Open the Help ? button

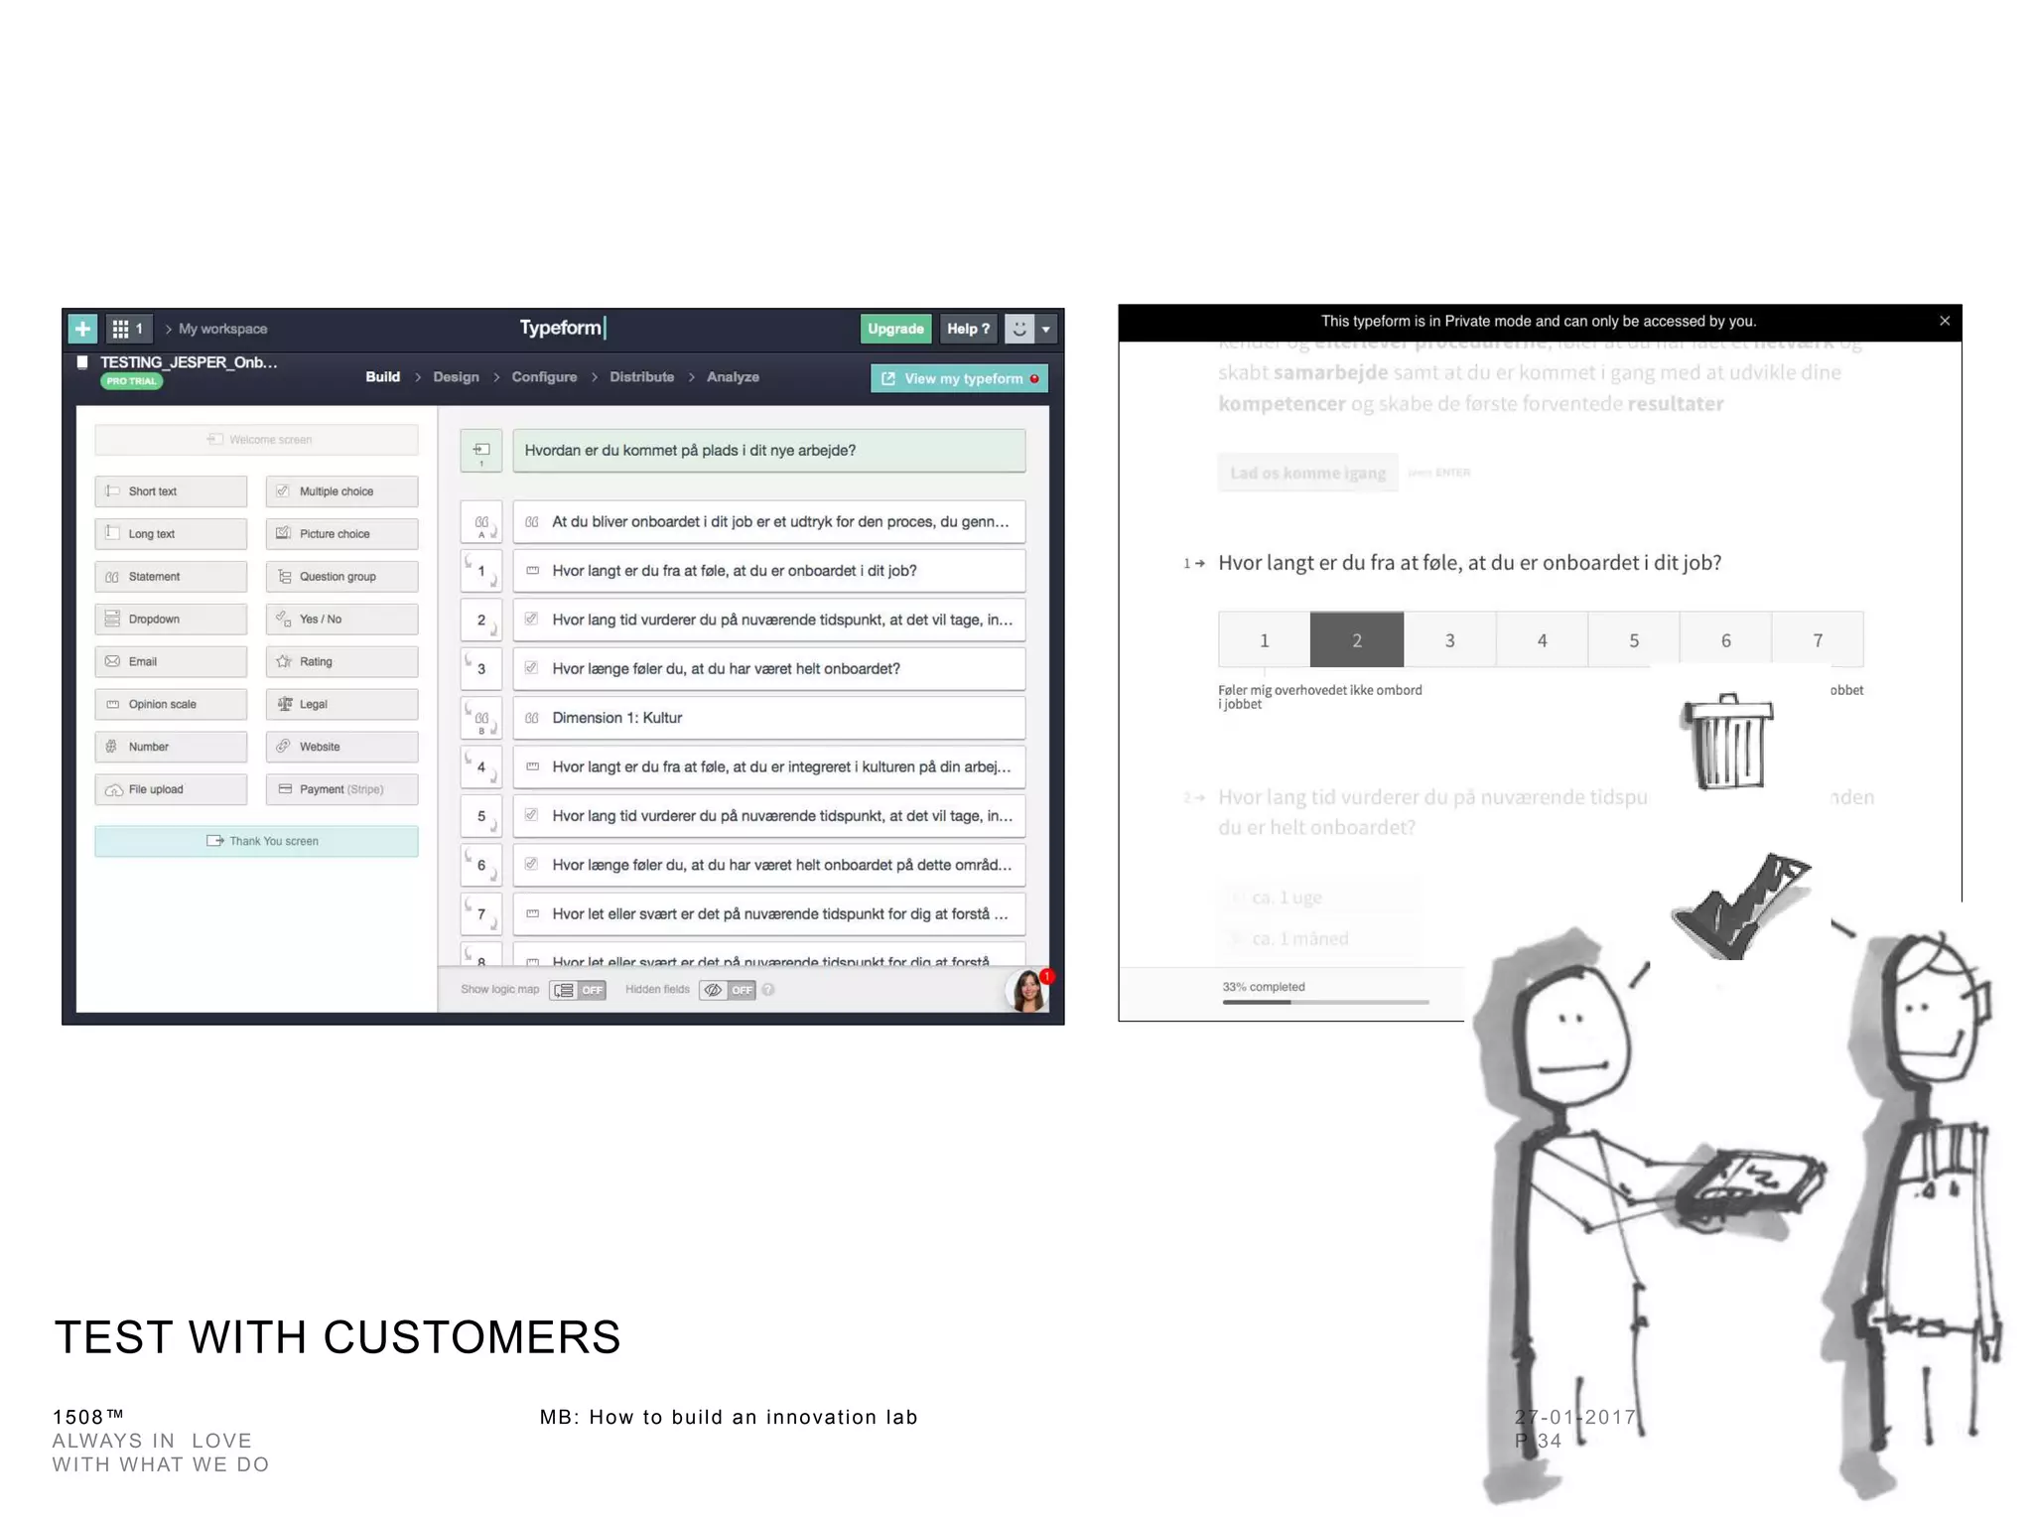pos(968,329)
